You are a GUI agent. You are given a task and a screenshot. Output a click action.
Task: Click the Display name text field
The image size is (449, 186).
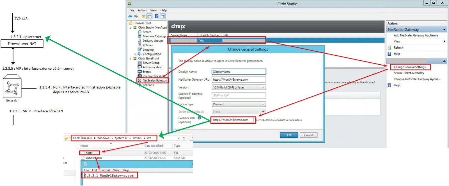[239, 72]
